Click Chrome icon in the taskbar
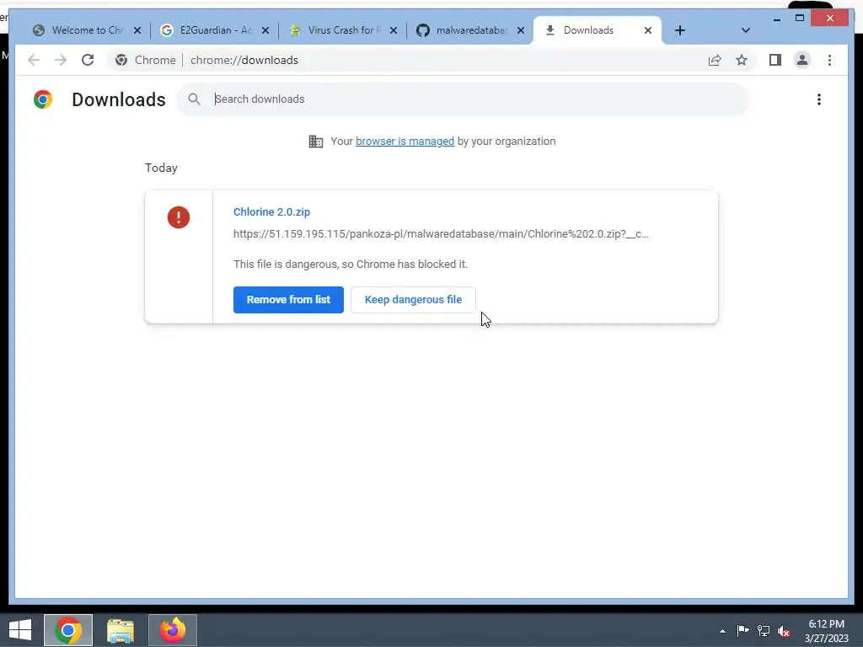The width and height of the screenshot is (863, 647). [x=68, y=630]
